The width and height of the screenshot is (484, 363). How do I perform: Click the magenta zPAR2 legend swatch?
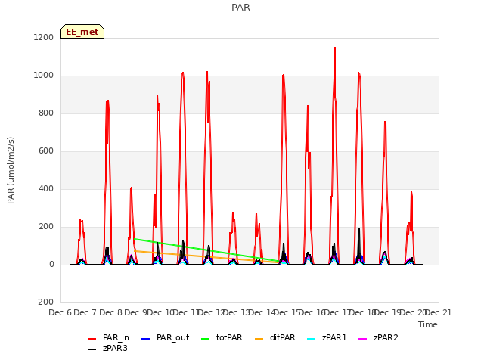(x=363, y=339)
